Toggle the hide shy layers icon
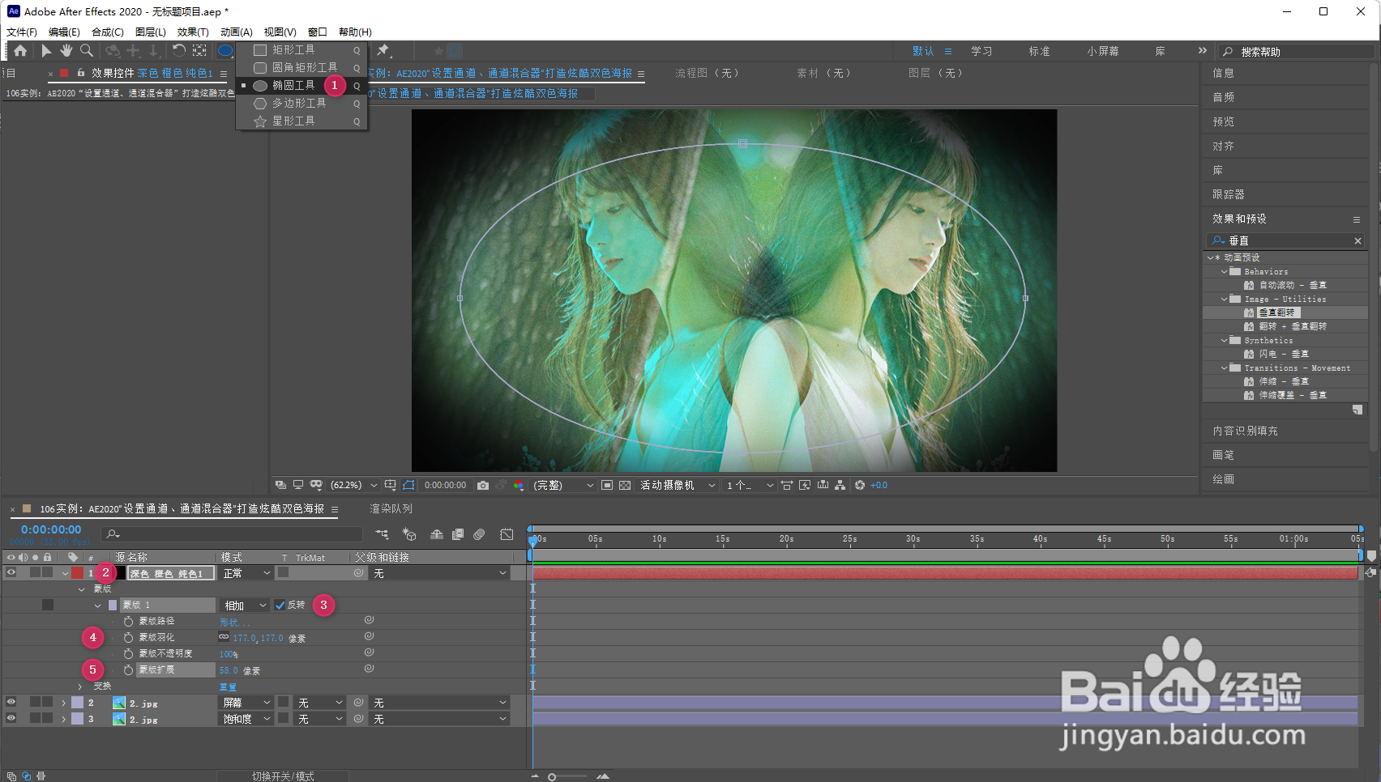This screenshot has height=782, width=1381. (x=436, y=534)
